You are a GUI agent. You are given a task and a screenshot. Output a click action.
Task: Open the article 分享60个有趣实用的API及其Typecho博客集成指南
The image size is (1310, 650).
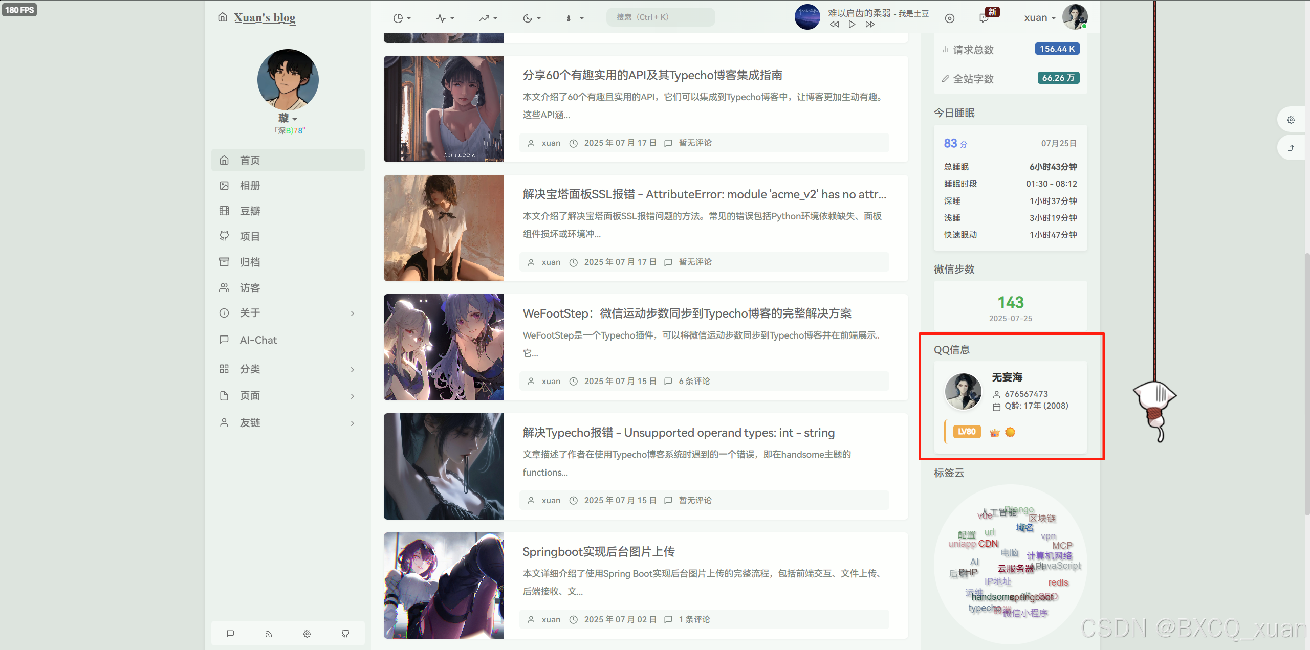[652, 75]
